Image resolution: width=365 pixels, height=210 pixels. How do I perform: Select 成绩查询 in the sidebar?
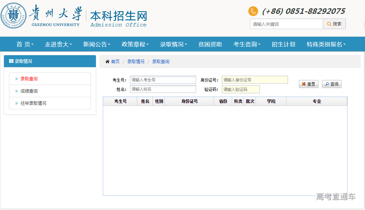(29, 91)
